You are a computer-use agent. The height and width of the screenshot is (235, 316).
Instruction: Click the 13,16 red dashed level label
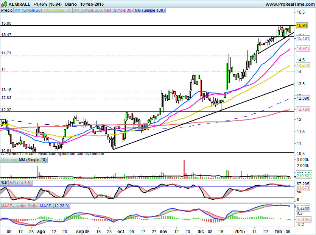pos(6,90)
